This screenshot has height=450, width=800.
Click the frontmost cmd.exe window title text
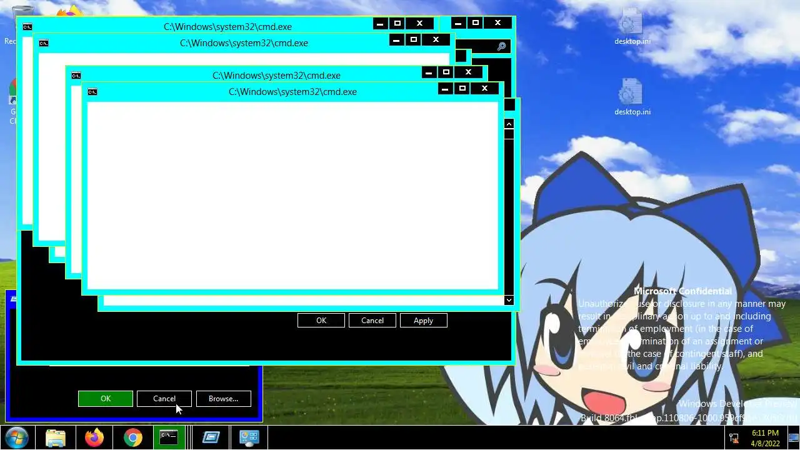292,92
